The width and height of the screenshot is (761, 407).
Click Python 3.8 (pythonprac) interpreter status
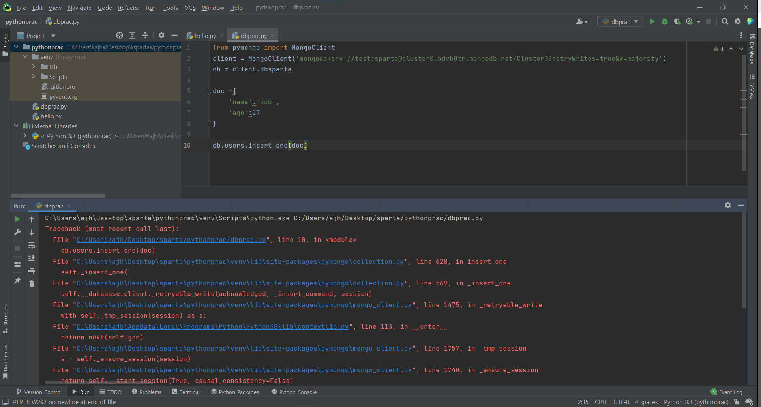click(x=696, y=402)
